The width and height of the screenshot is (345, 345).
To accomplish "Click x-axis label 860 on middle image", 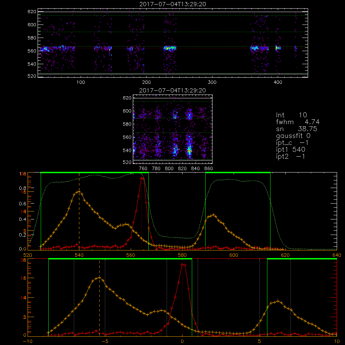I will click(x=209, y=169).
